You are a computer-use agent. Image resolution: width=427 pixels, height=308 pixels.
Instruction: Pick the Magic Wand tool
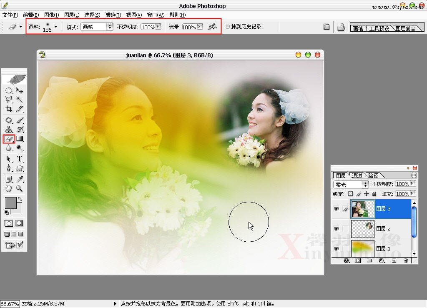20,100
